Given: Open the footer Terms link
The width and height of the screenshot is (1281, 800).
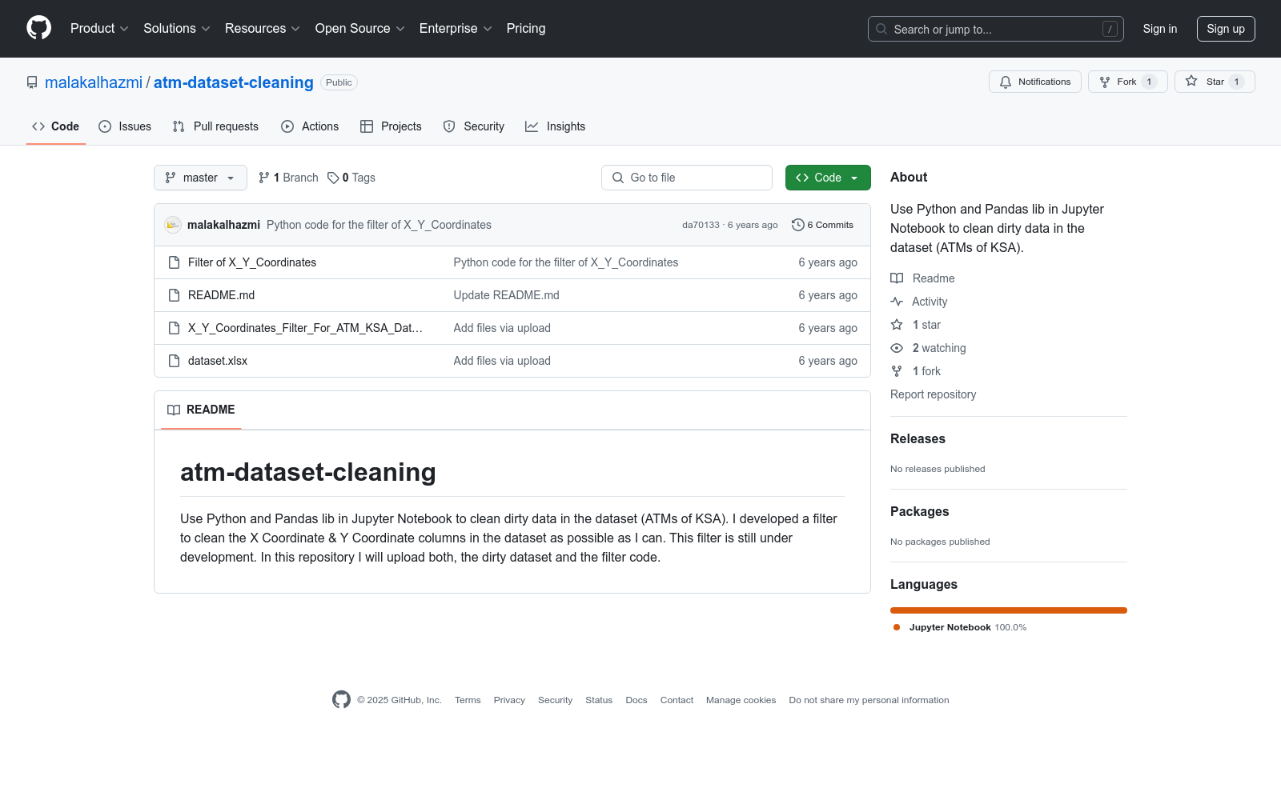Looking at the screenshot, I should [468, 700].
